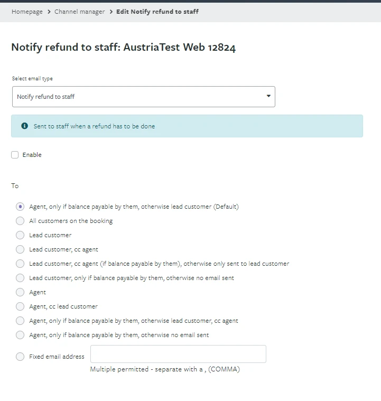The image size is (381, 401).
Task: Click the blue refund information banner
Action: click(x=211, y=126)
